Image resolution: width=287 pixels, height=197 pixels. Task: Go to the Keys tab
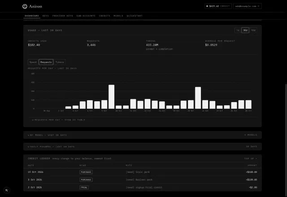(x=46, y=16)
